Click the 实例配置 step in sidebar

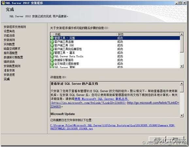9,44
